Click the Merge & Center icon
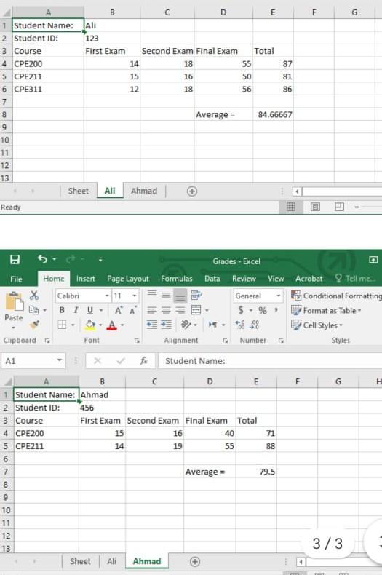 tap(196, 310)
